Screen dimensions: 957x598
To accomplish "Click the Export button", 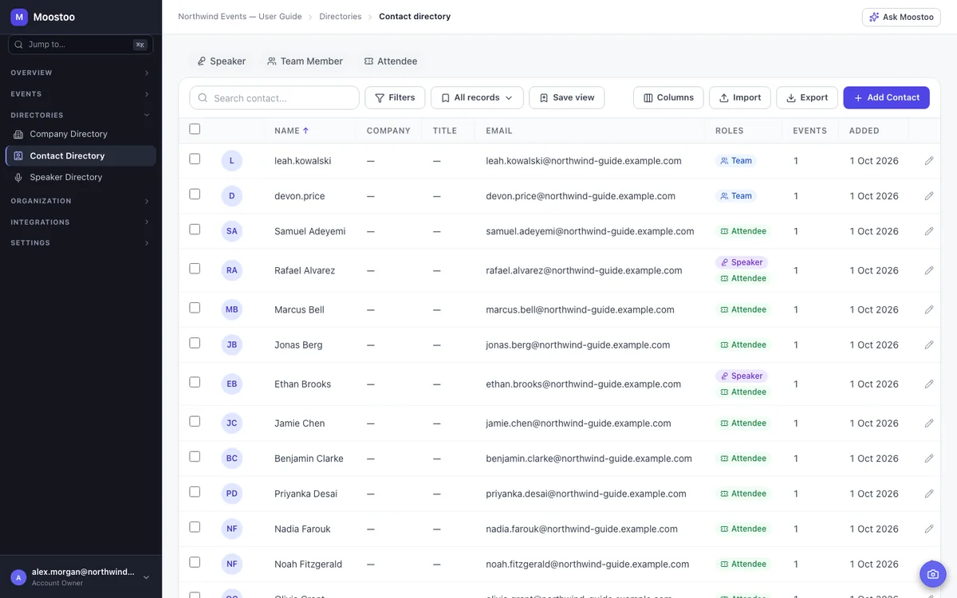I will 807,97.
